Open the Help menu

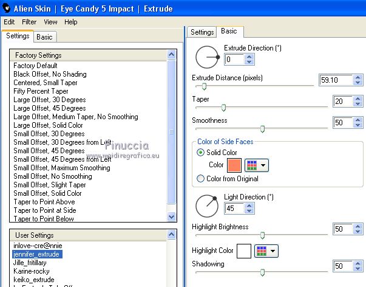[x=71, y=22]
